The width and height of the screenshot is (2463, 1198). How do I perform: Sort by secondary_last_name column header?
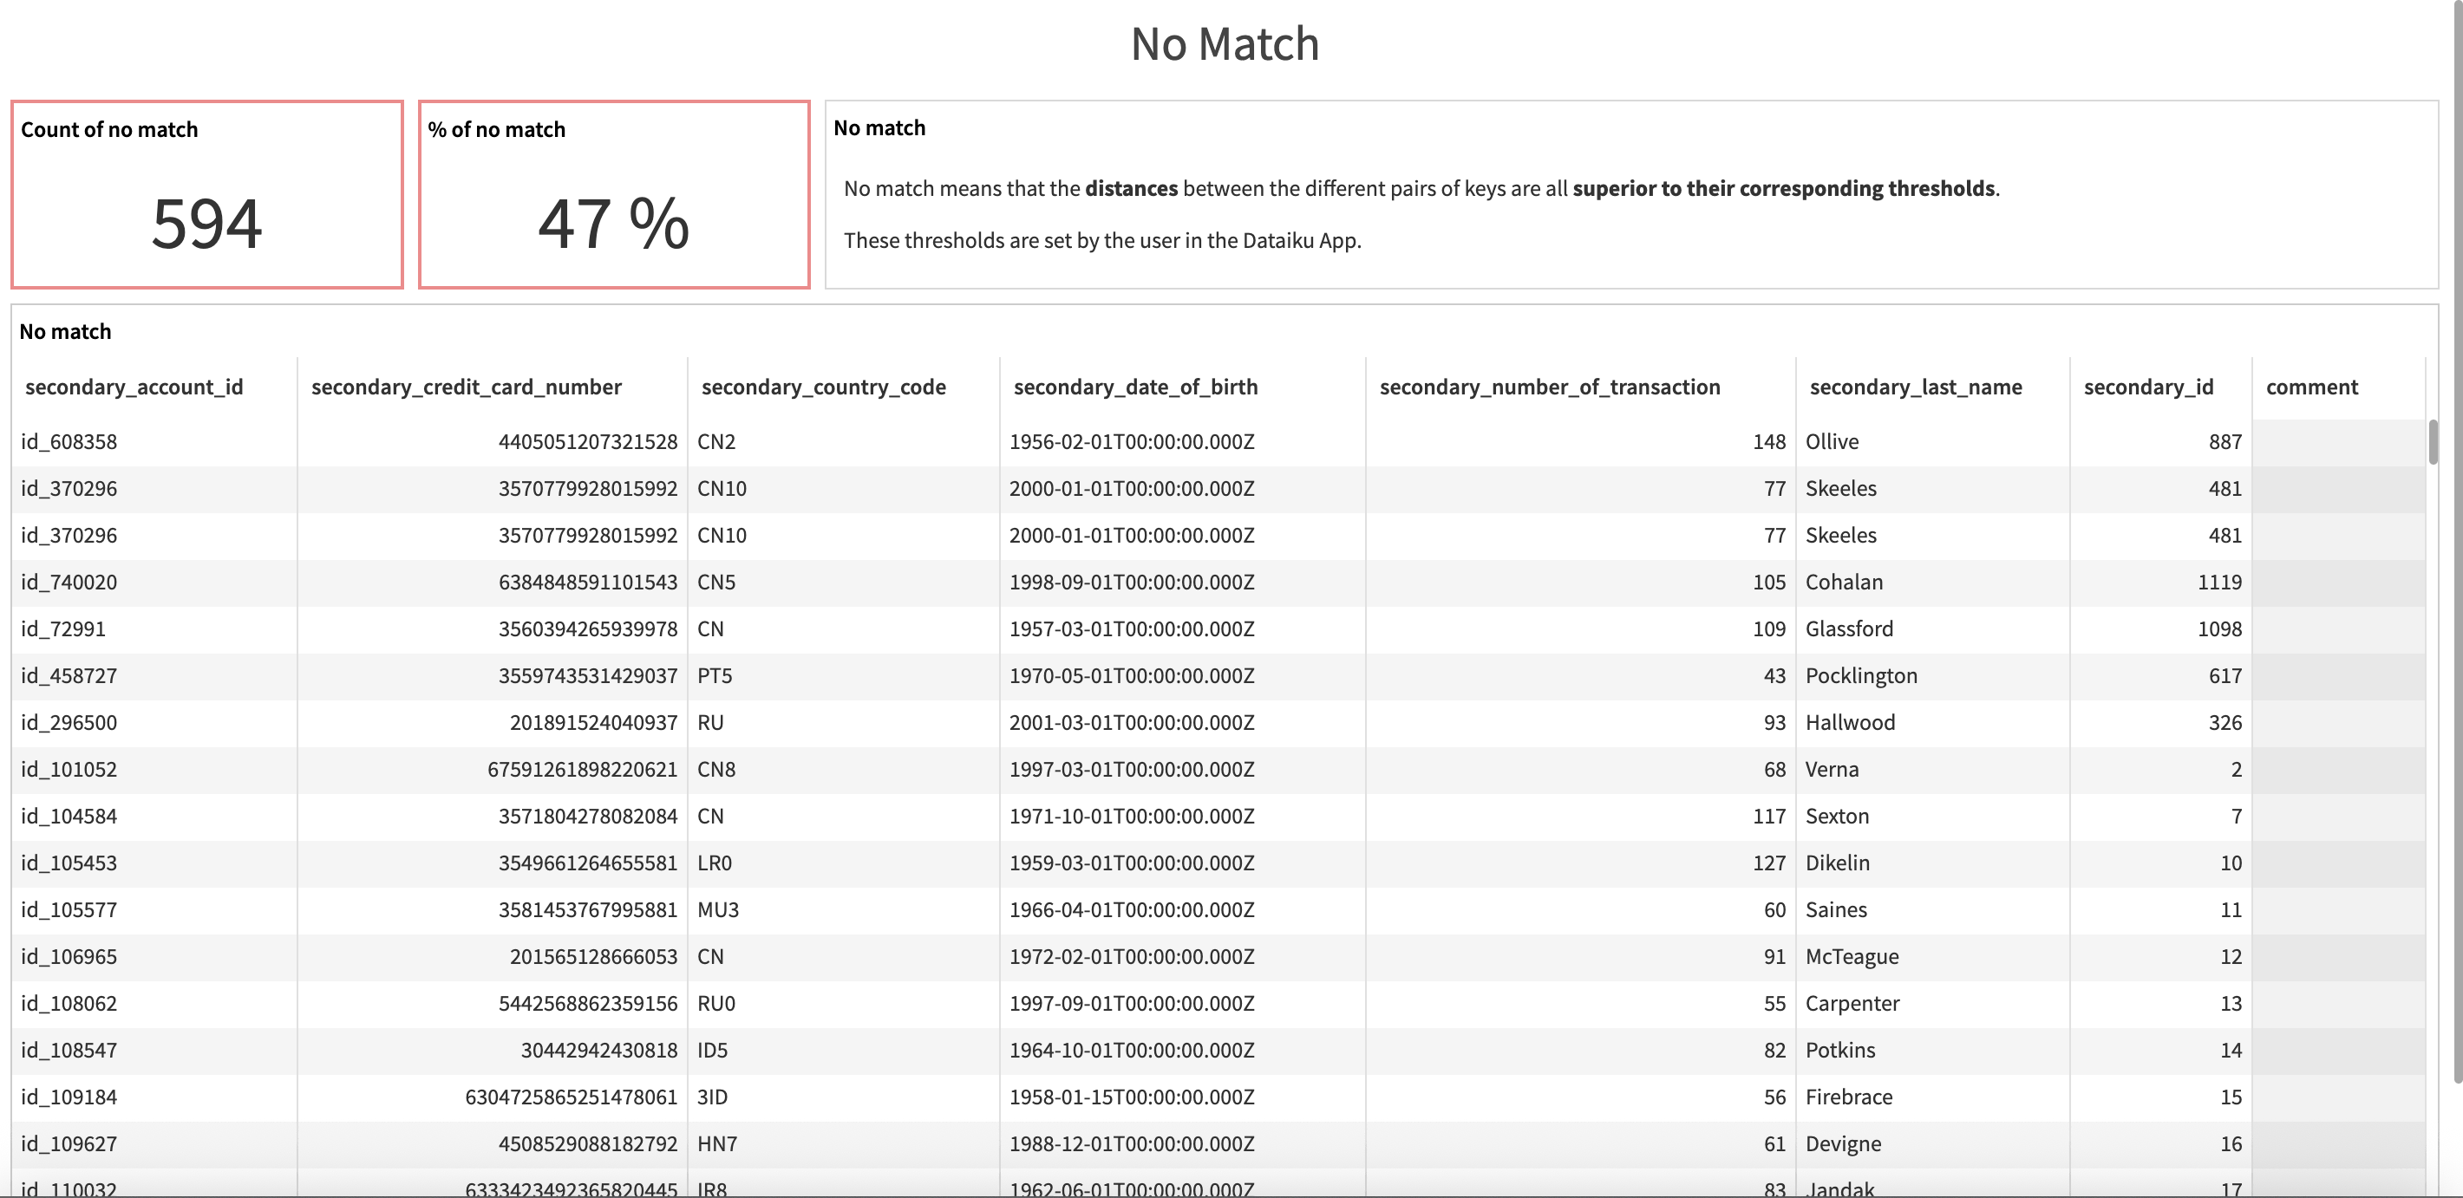1915,387
